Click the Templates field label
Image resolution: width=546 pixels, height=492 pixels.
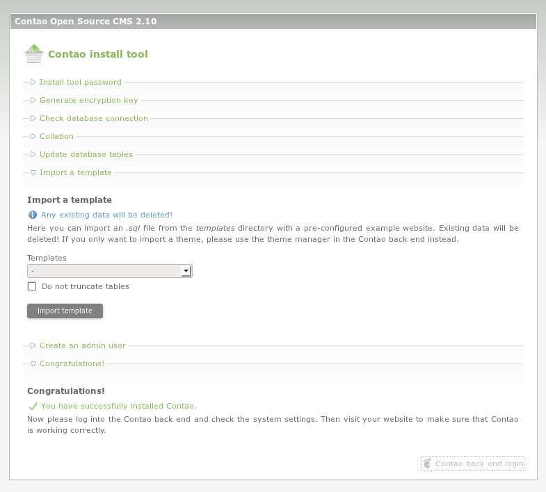[47, 258]
